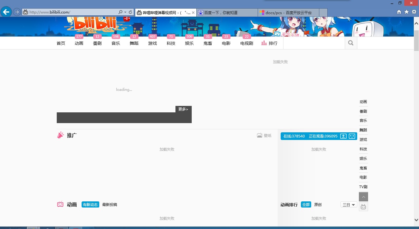The width and height of the screenshot is (419, 229).
Task: Open the 电视剧 navigation category
Action: tap(247, 43)
